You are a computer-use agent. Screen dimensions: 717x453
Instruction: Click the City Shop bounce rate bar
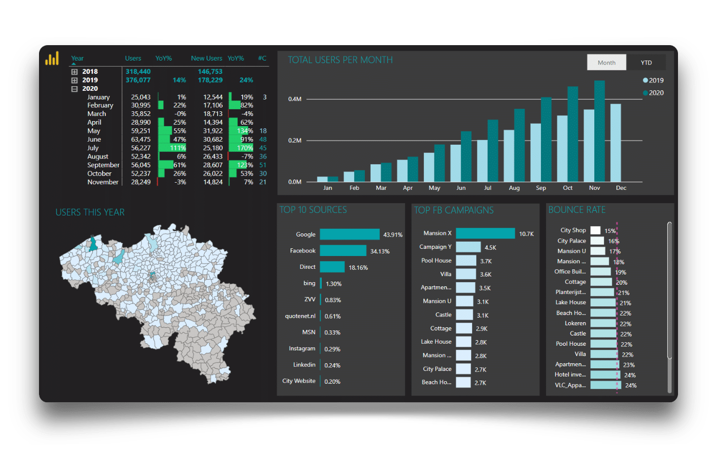pyautogui.click(x=595, y=230)
